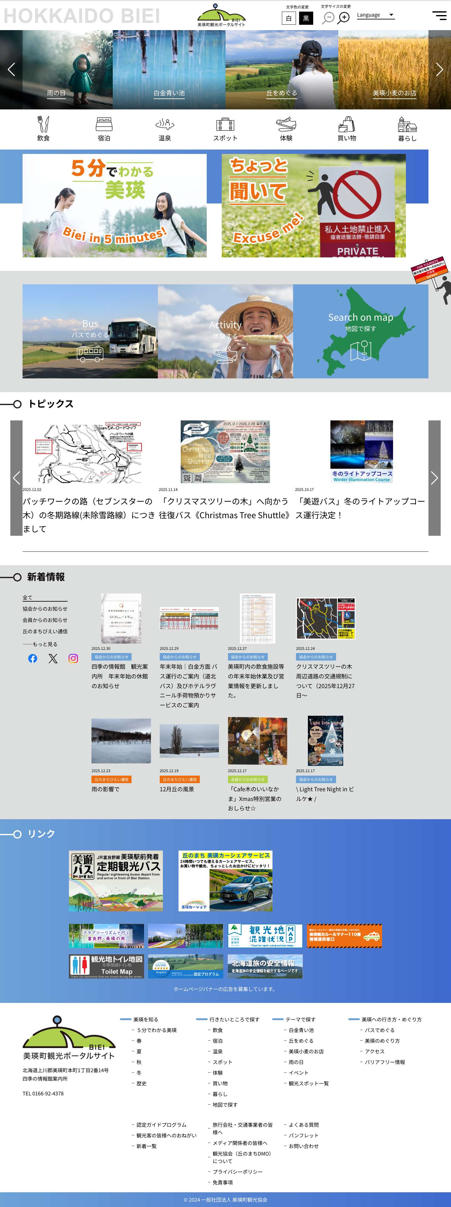The image size is (451, 1207).
Task: Open the Instagram icon
Action: pos(74,658)
